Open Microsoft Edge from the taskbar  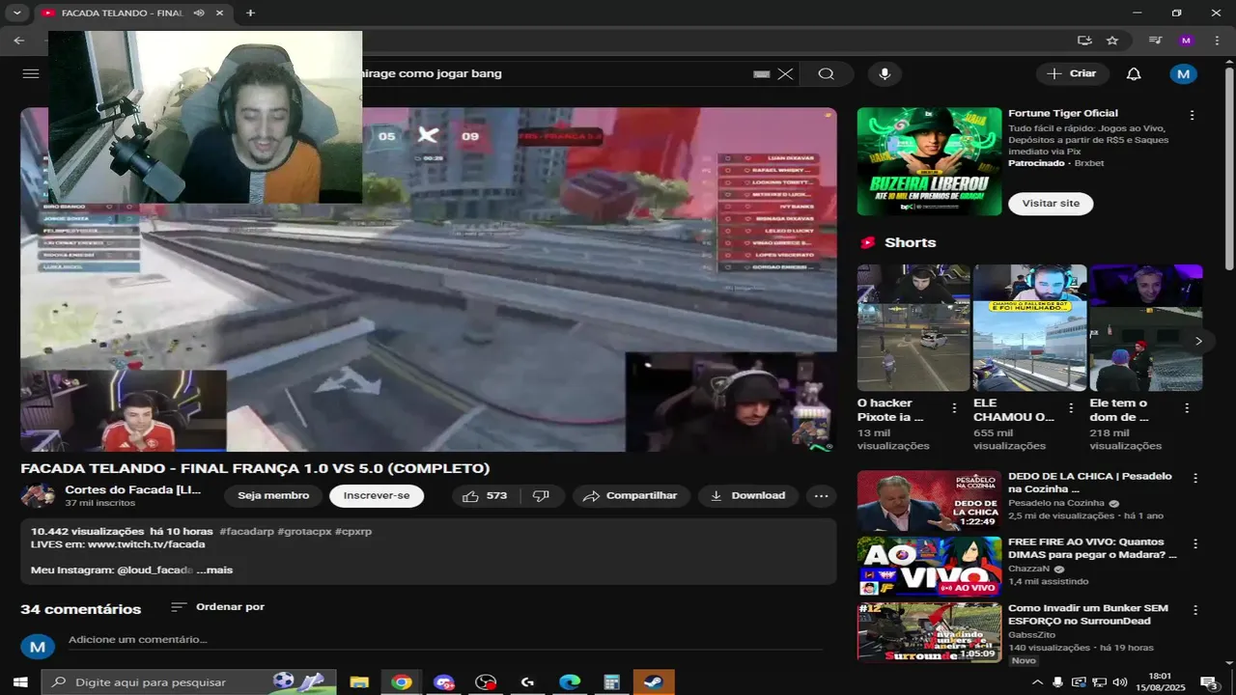(570, 681)
